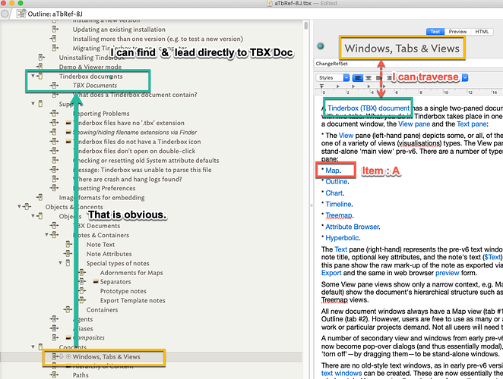Screen dimensions: 503x379
Task: Collapse the 'Support' section triangle
Action: 33,104
